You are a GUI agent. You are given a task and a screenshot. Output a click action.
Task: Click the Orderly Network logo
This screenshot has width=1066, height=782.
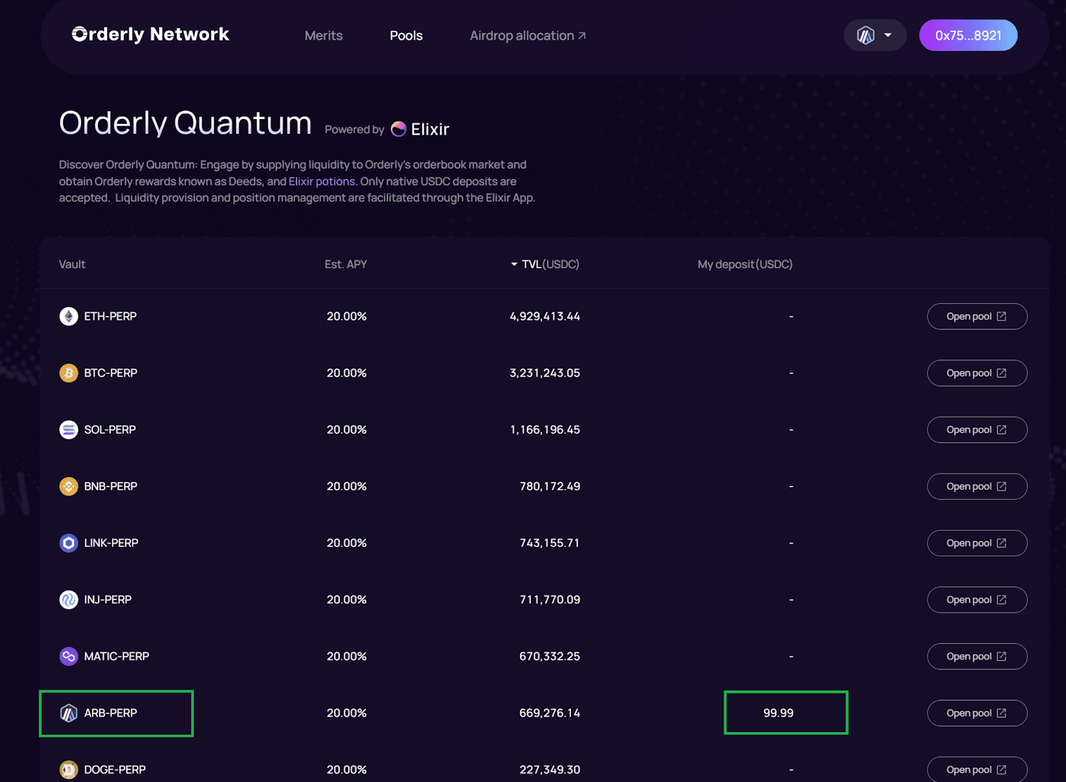(151, 35)
